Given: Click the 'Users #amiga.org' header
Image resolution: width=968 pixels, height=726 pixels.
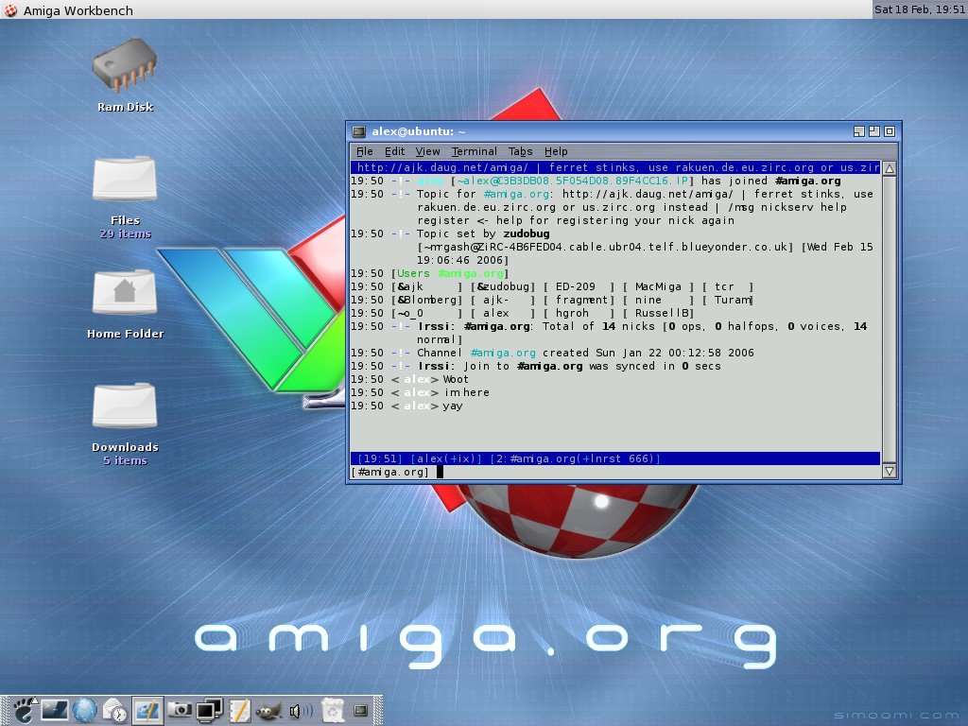Looking at the screenshot, I should point(450,273).
